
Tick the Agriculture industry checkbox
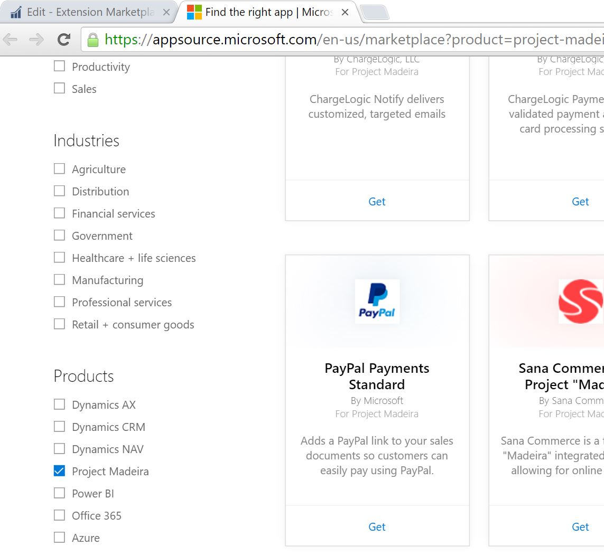click(59, 168)
